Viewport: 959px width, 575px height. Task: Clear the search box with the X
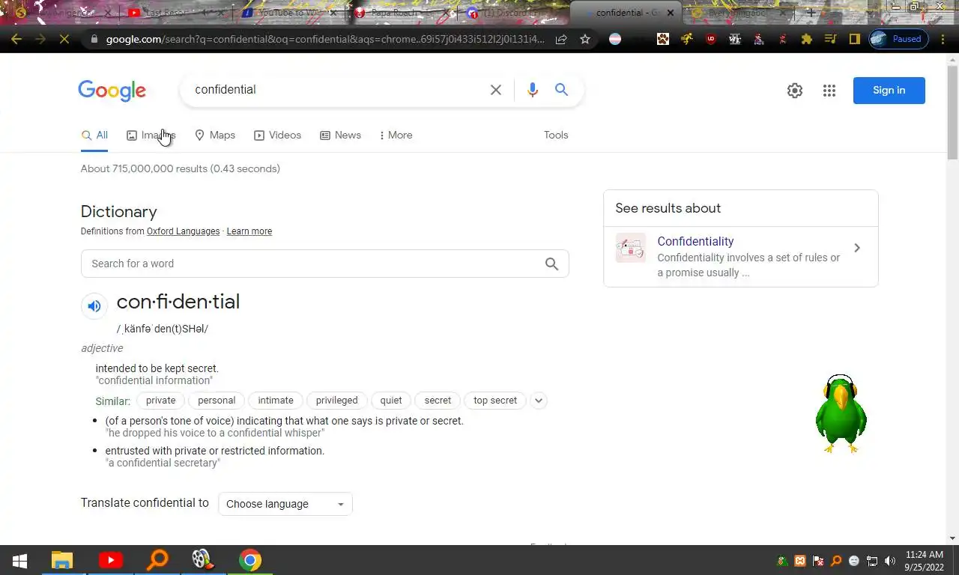click(x=496, y=90)
